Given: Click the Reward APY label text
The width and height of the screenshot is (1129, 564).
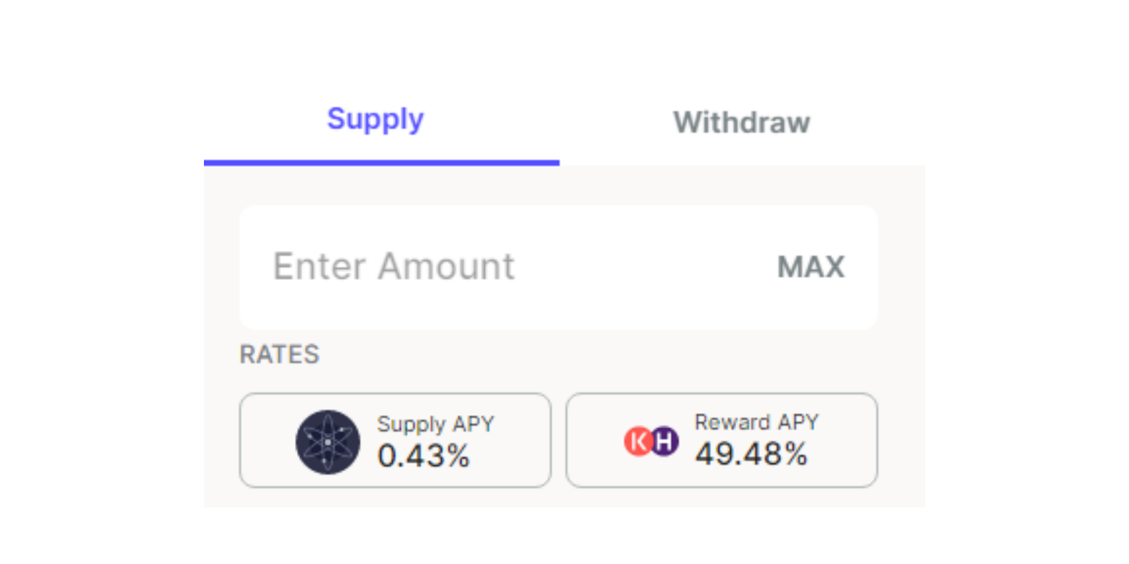Looking at the screenshot, I should click(756, 422).
